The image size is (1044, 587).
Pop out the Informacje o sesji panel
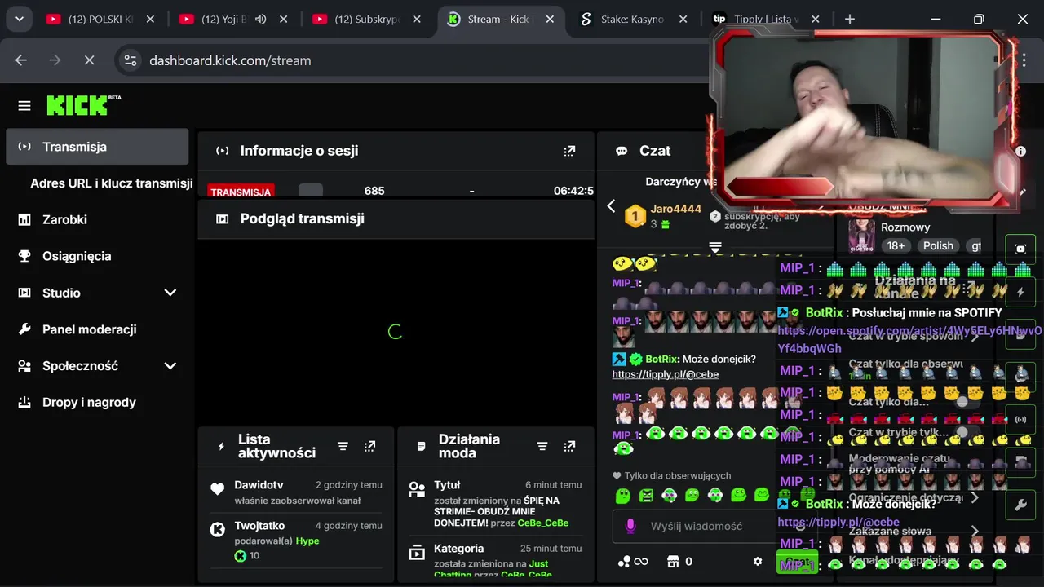pyautogui.click(x=569, y=151)
